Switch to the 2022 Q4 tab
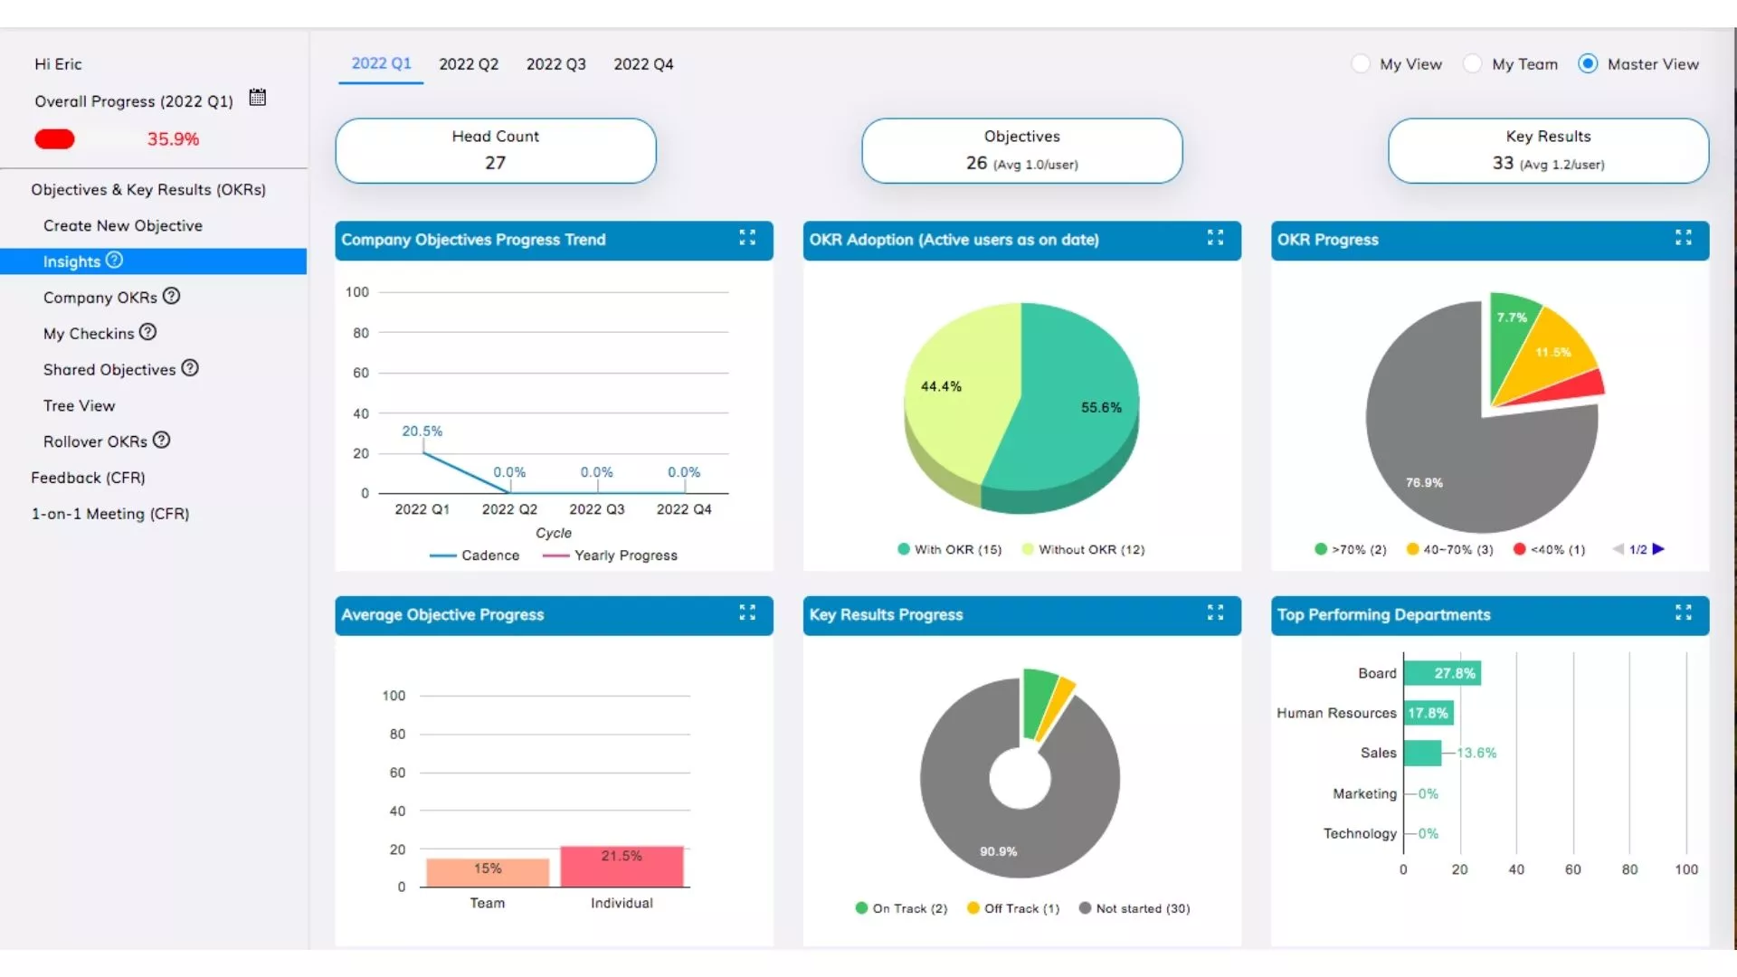 [643, 64]
